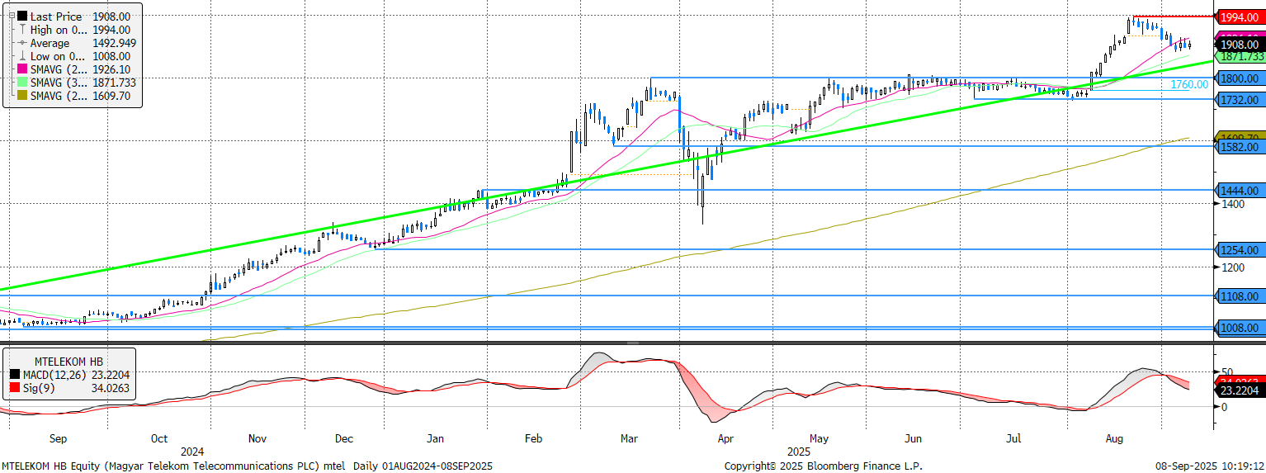Click the olive SMAVG 1609.70 swatch
The width and height of the screenshot is (1266, 473).
click(22, 96)
